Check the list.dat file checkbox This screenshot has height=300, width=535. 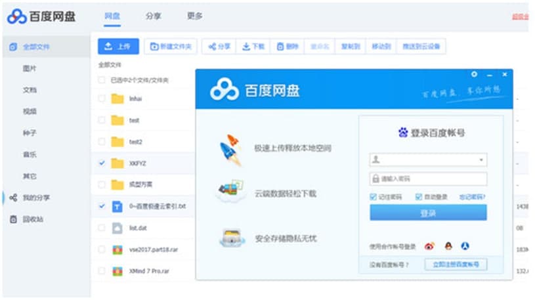[x=101, y=228]
